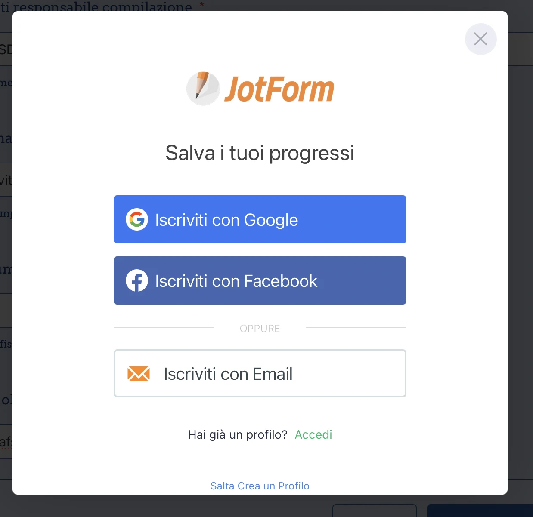The image size is (533, 517).
Task: Choose 'Iscriviti con Google'
Action: [260, 219]
